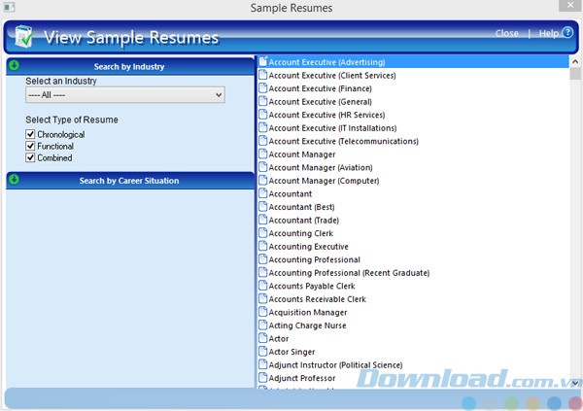
Task: Click the document icon beside Acquisition Manager
Action: point(262,313)
